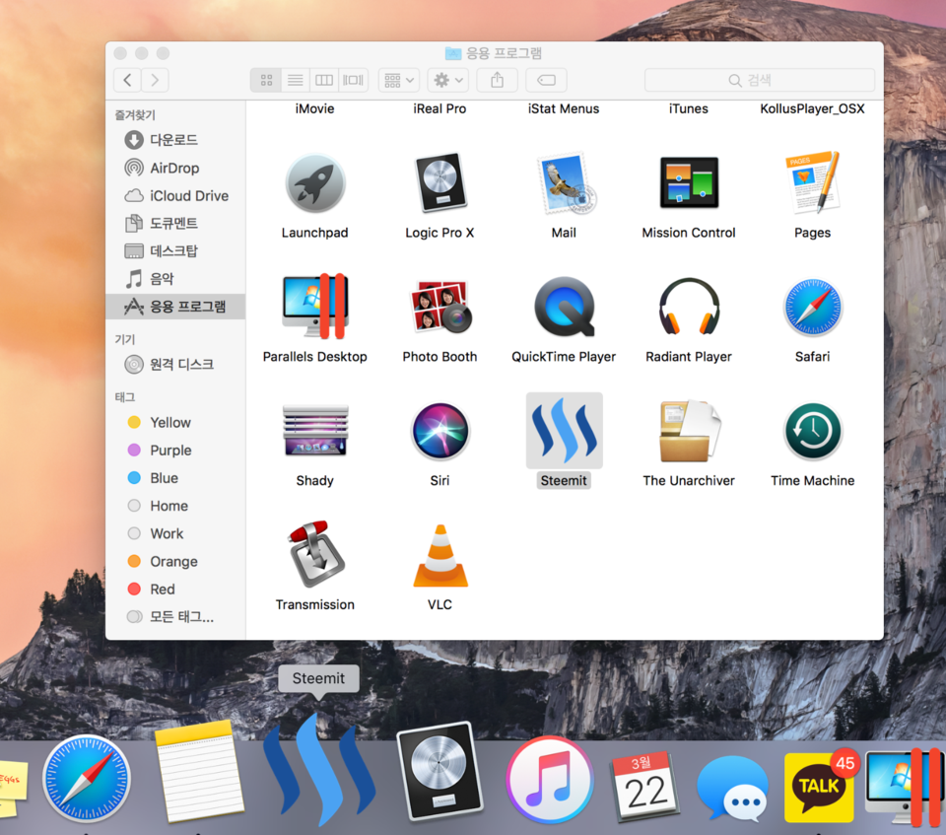This screenshot has height=835, width=946.
Task: Open iTunes from the Dock
Action: coord(550,780)
